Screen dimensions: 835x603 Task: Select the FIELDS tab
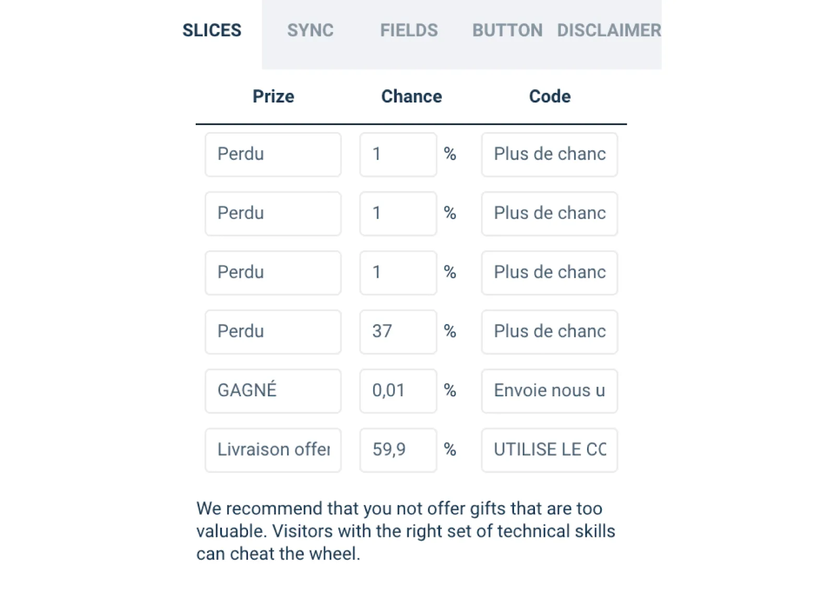[409, 30]
